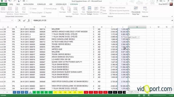Click the vertical scrollbar up arrow
Screen dimensions: 174x97
point(173,27)
